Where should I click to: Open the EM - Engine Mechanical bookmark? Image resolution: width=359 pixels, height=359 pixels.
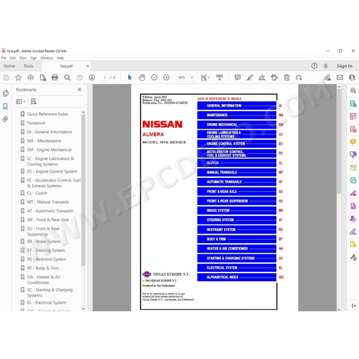[x=49, y=150]
